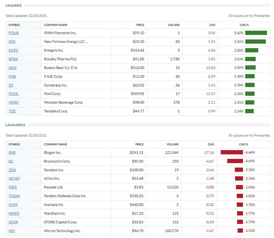The height and width of the screenshot is (238, 274).
Task: Click the 122.56K volume for Biogen
Action: click(x=172, y=153)
